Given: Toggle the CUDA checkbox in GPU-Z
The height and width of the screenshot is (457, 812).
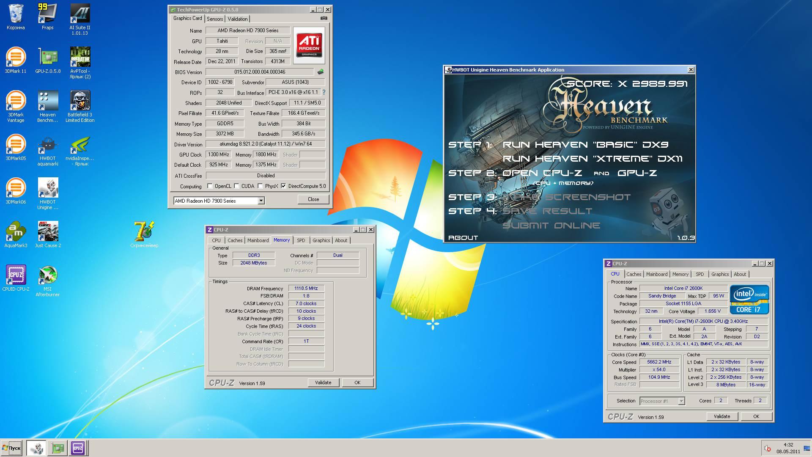Looking at the screenshot, I should coord(236,186).
